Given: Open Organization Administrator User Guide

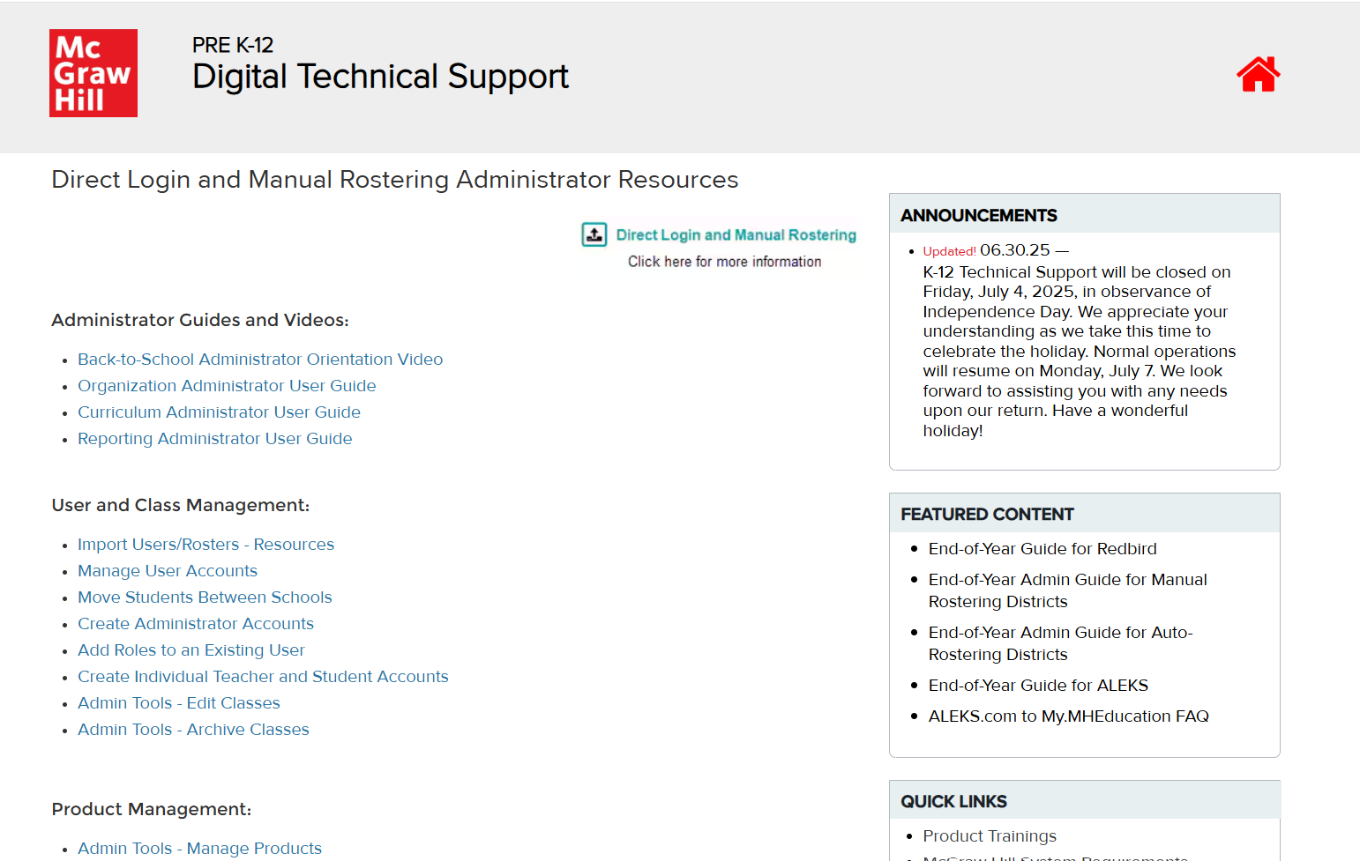Looking at the screenshot, I should [x=227, y=386].
